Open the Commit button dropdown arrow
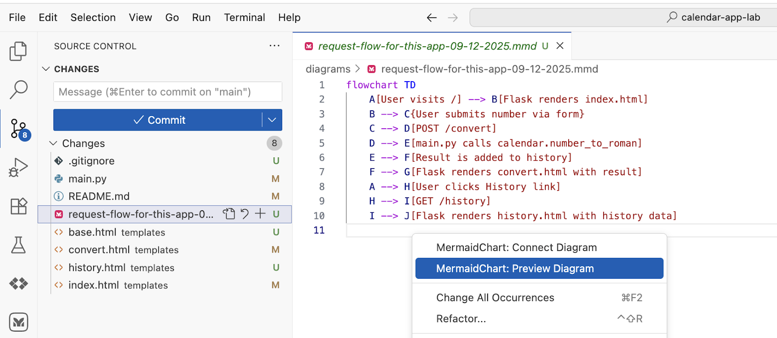 click(x=272, y=120)
